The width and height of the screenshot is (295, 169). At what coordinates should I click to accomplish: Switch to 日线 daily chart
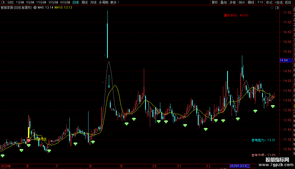(x=76, y=2)
